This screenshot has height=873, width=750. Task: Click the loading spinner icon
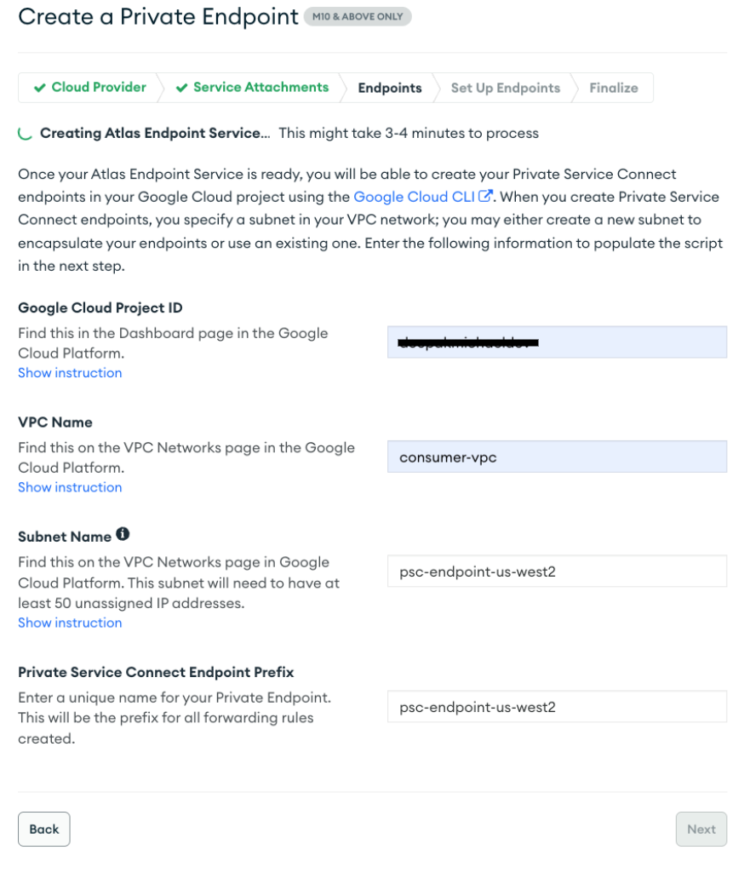[26, 133]
